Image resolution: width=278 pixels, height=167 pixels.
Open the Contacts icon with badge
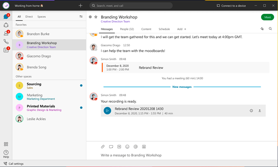(x=6, y=33)
